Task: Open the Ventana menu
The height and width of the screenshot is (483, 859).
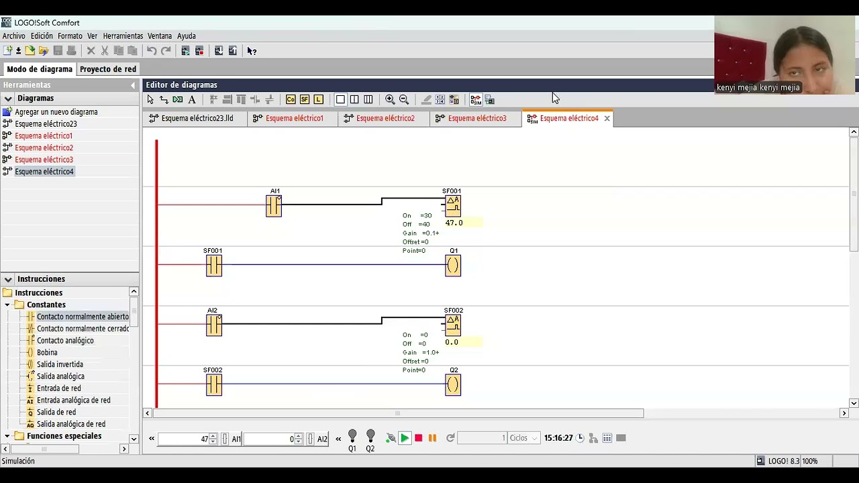Action: 160,36
